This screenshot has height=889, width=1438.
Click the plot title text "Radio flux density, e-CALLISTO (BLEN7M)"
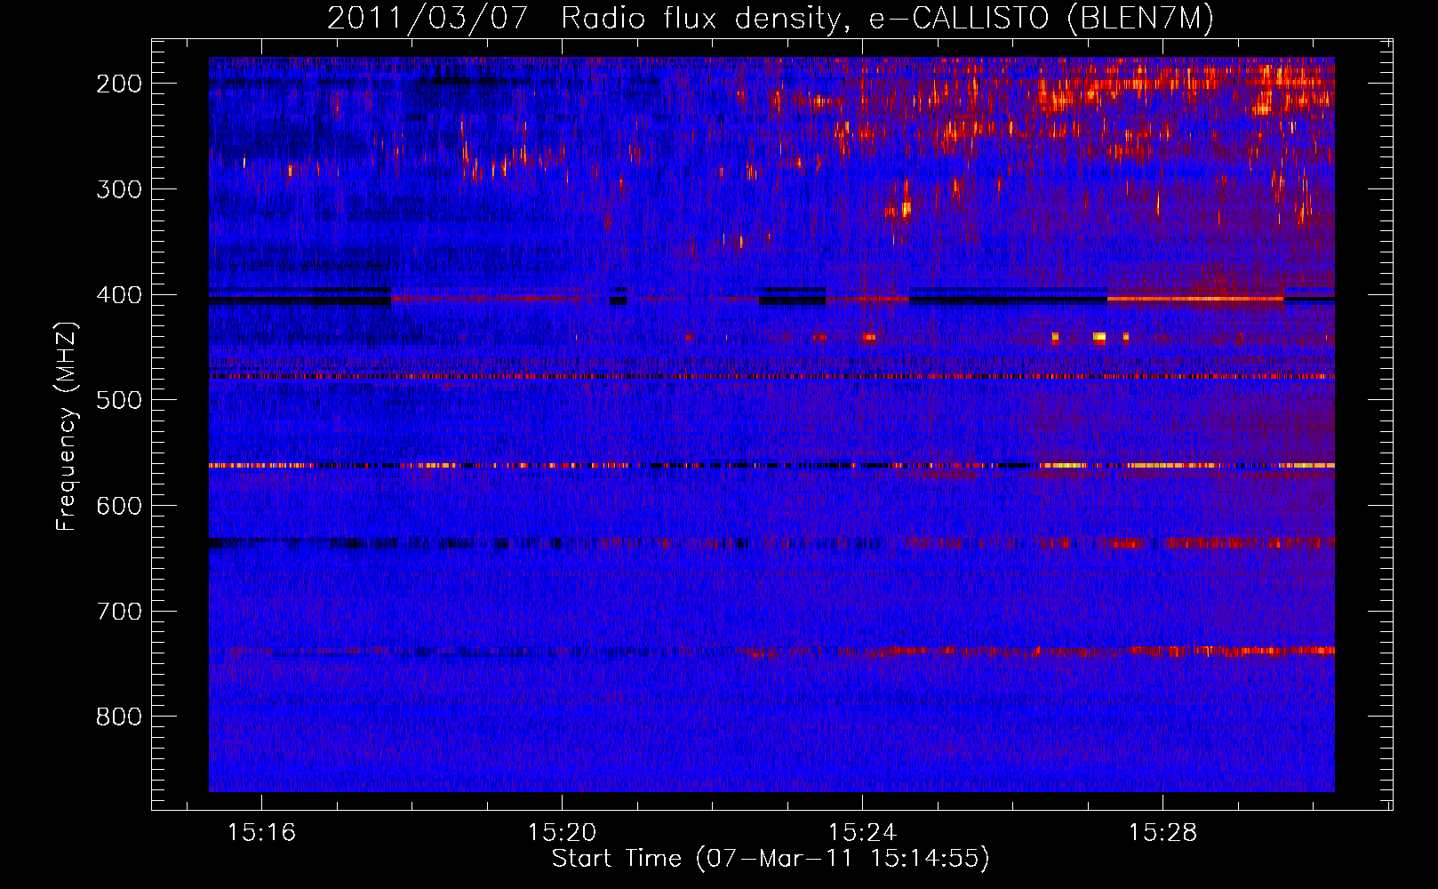(x=887, y=19)
